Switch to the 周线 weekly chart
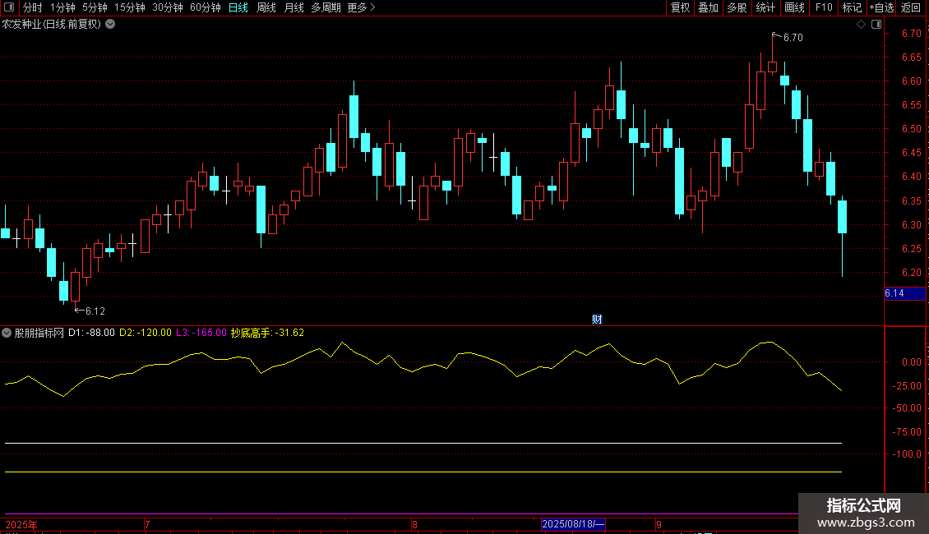 tap(266, 7)
